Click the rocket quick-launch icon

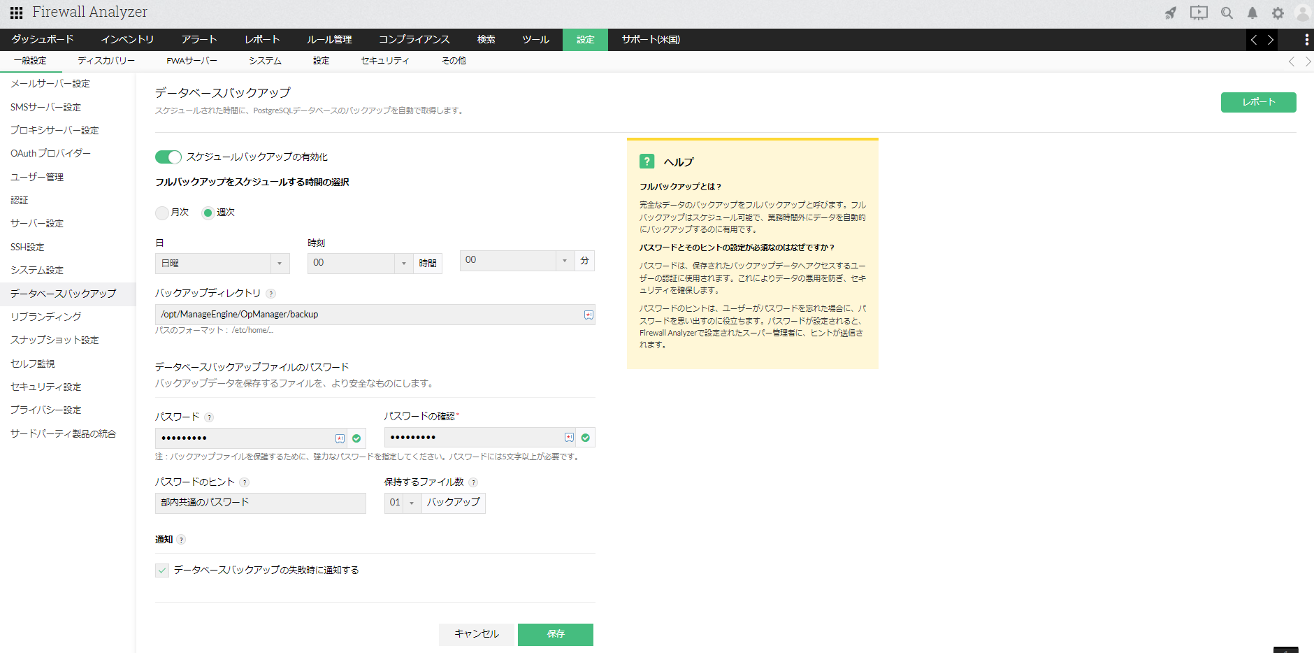(x=1171, y=13)
